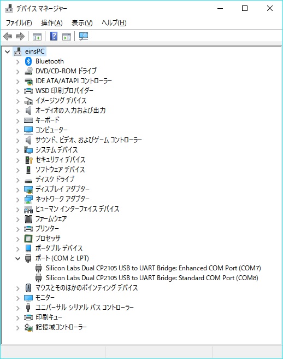
Task: Expand the ディスプレイ アダプター category
Action: click(x=18, y=189)
